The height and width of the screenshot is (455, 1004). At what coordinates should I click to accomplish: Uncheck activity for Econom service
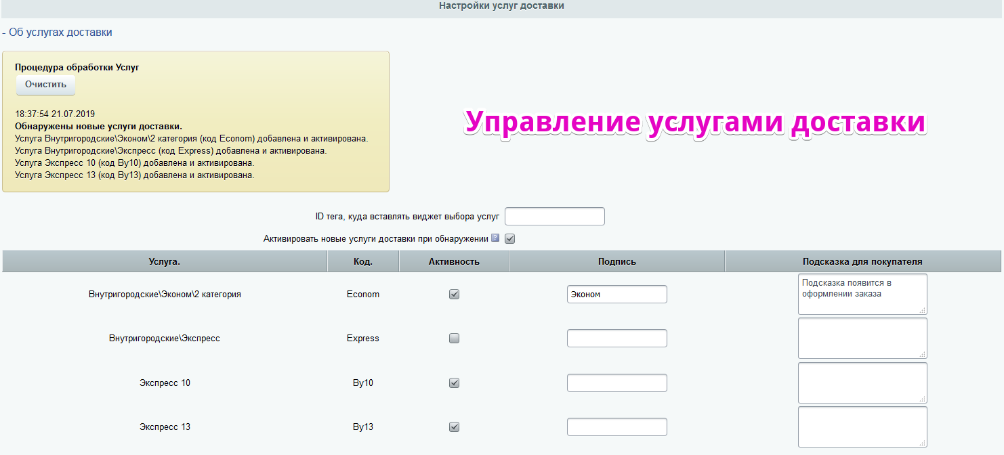[x=455, y=295]
